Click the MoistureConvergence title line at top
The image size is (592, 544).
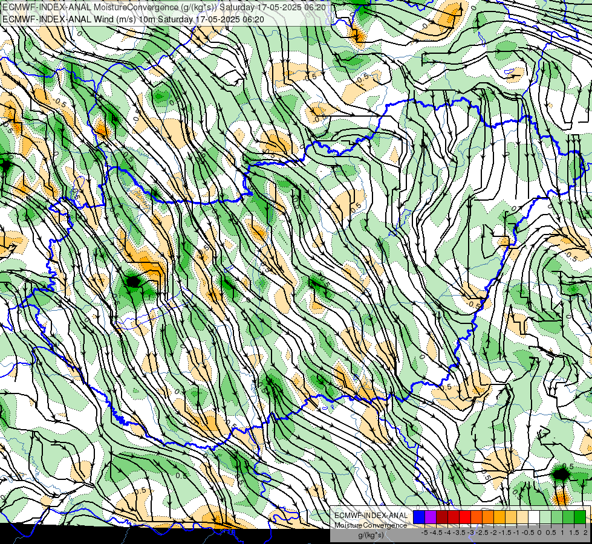(x=164, y=7)
